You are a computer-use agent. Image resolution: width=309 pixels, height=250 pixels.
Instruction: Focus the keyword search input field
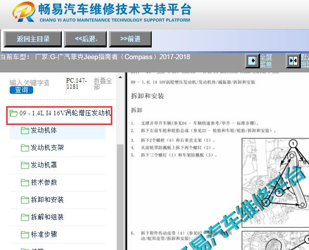(x=30, y=83)
